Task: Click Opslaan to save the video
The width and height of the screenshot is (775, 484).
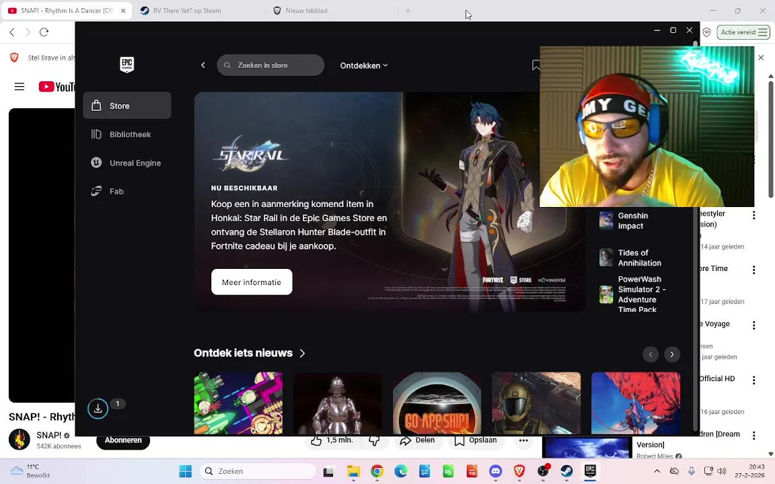Action: point(476,440)
